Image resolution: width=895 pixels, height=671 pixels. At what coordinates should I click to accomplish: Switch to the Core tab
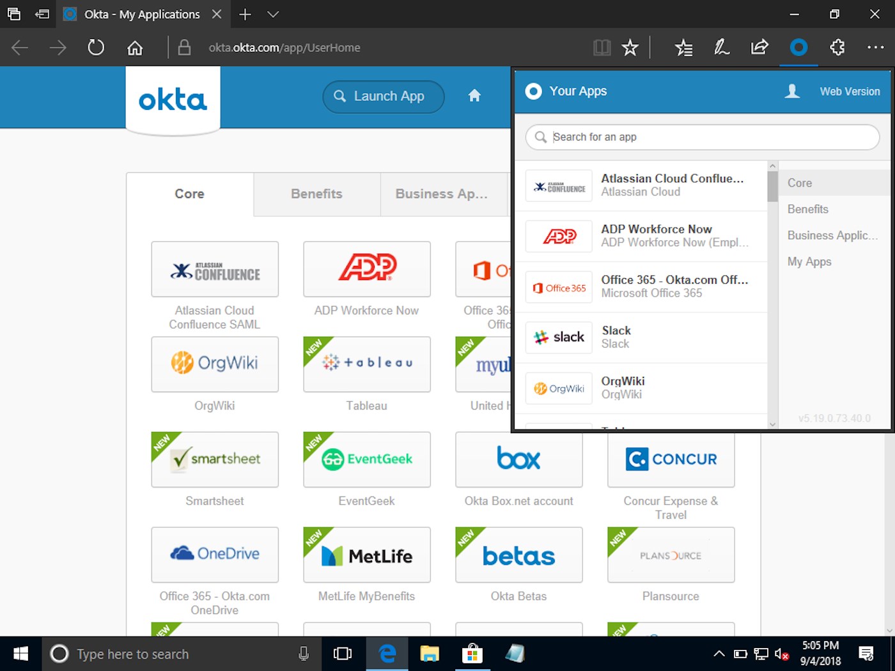tap(190, 194)
